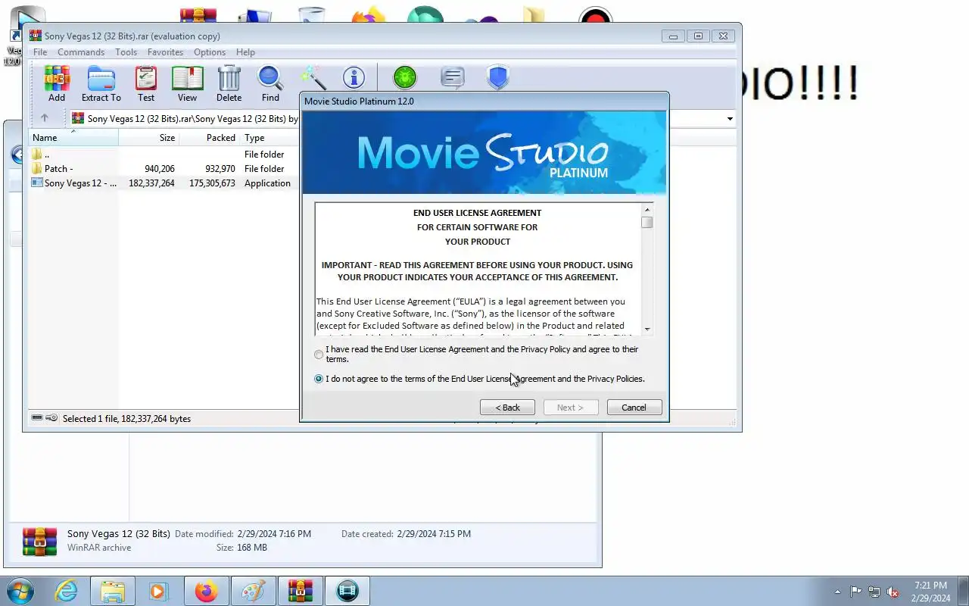The image size is (969, 606).
Task: Click the key icon in WinRAR status bar
Action: [51, 418]
